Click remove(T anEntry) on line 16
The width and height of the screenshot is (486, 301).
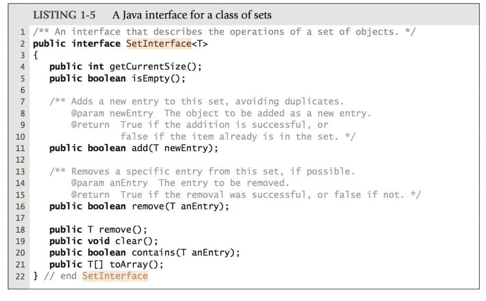180,206
